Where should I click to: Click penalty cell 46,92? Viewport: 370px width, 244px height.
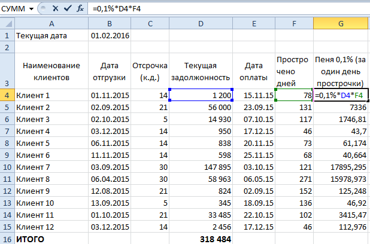tap(341, 203)
